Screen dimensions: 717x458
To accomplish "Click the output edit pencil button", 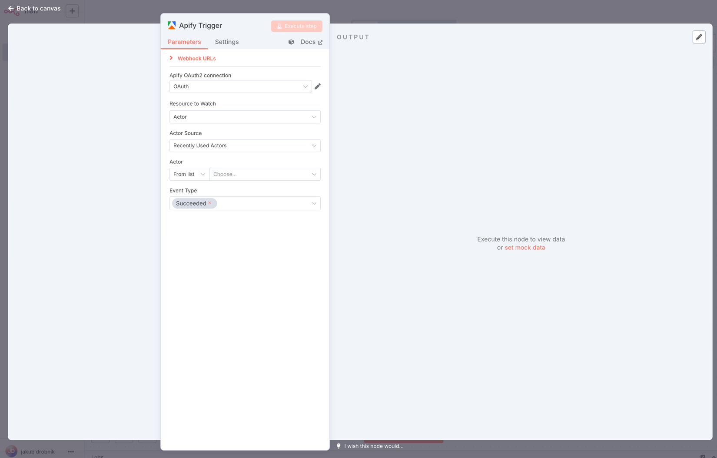I will (699, 37).
